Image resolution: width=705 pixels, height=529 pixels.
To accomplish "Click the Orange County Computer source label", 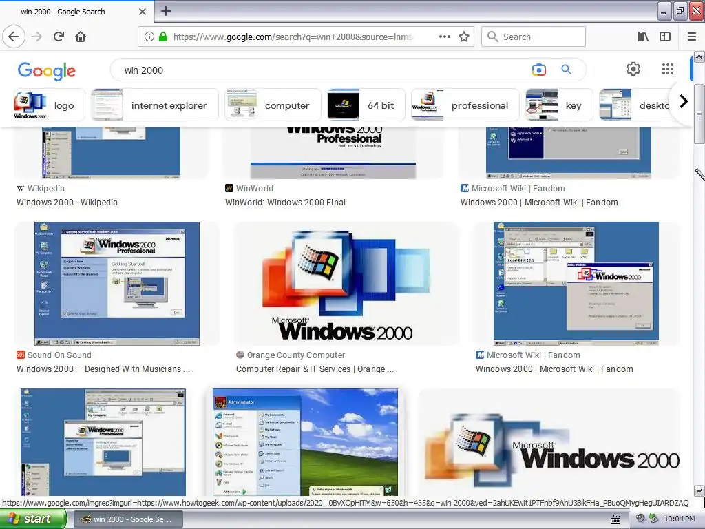I will click(x=296, y=355).
